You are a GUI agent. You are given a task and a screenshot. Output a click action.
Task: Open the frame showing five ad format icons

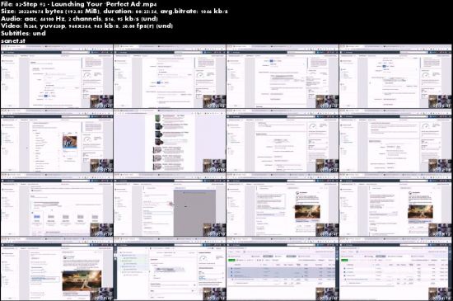click(57, 205)
